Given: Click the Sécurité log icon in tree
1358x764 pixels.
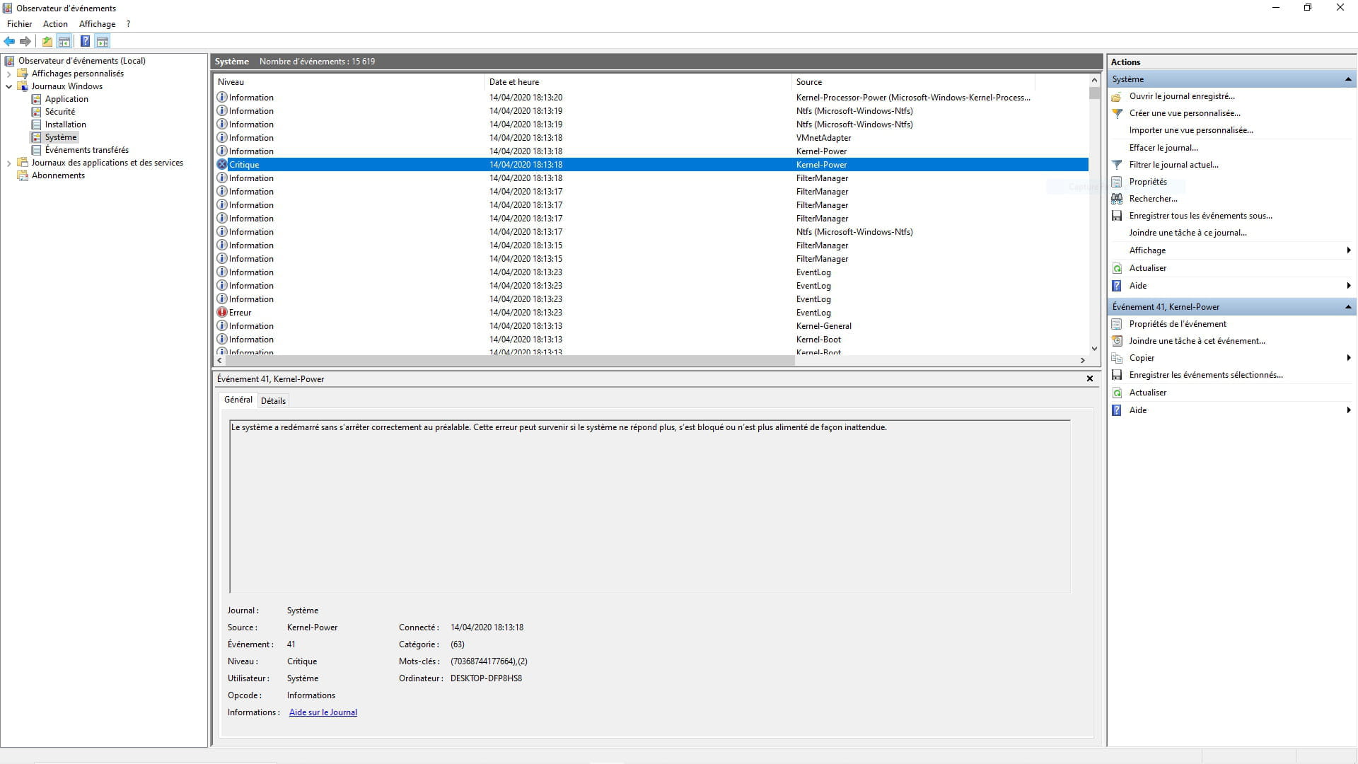Looking at the screenshot, I should (37, 112).
